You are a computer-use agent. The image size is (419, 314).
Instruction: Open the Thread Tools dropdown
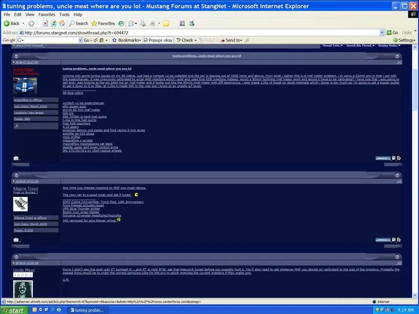tap(333, 46)
